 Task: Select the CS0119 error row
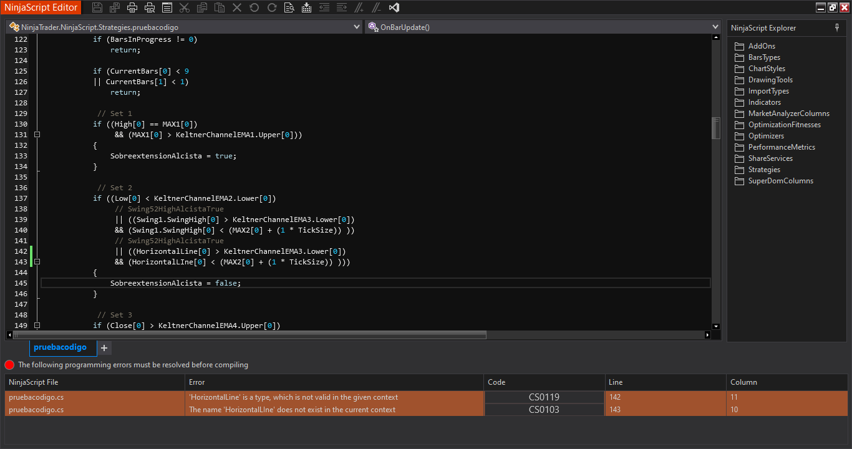click(293, 397)
